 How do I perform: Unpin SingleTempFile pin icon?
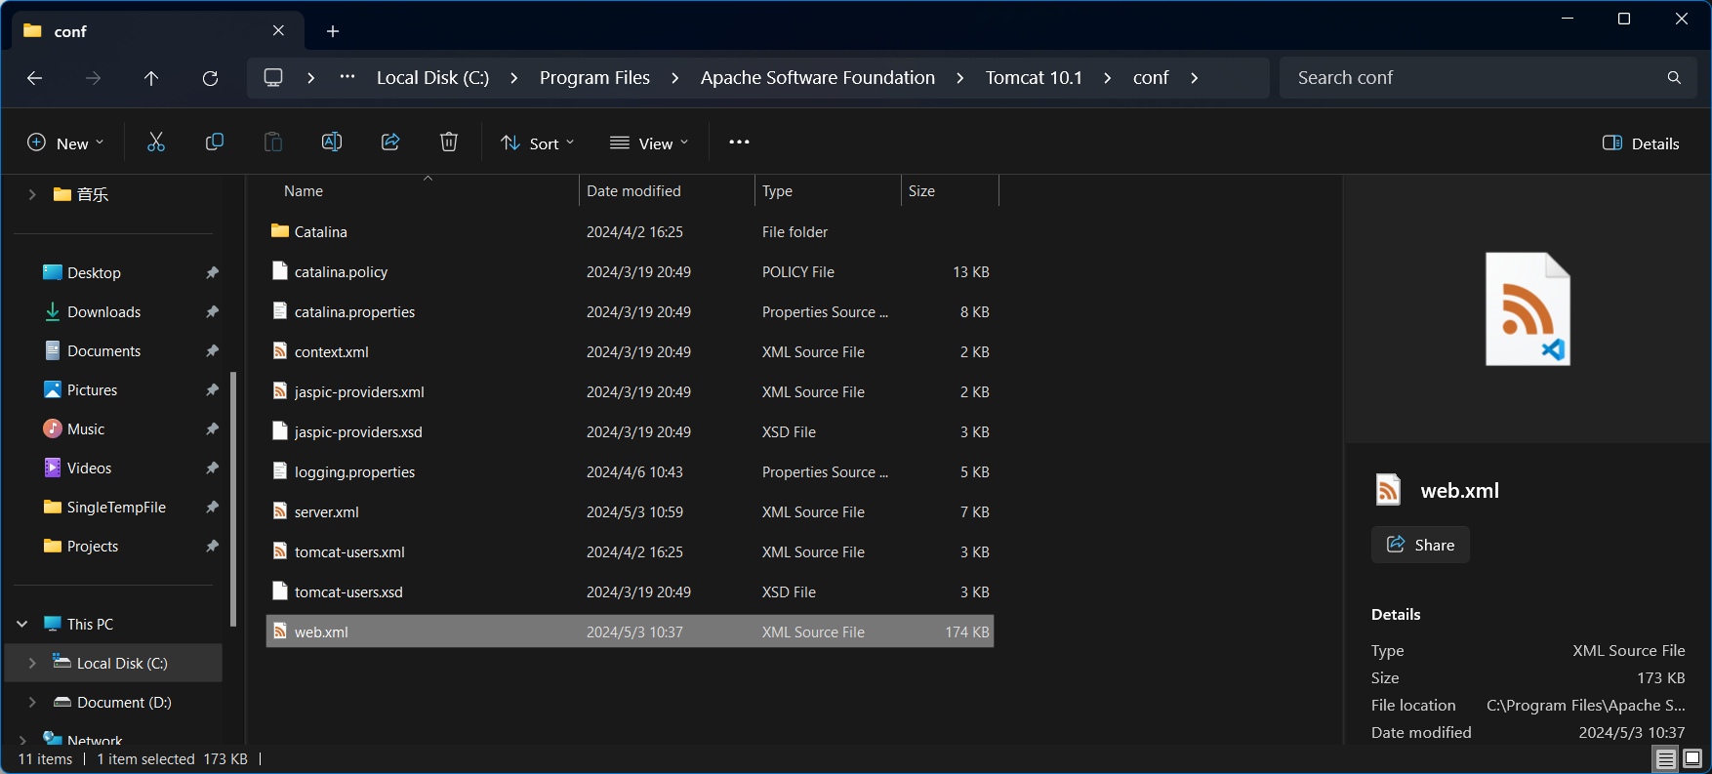[212, 508]
